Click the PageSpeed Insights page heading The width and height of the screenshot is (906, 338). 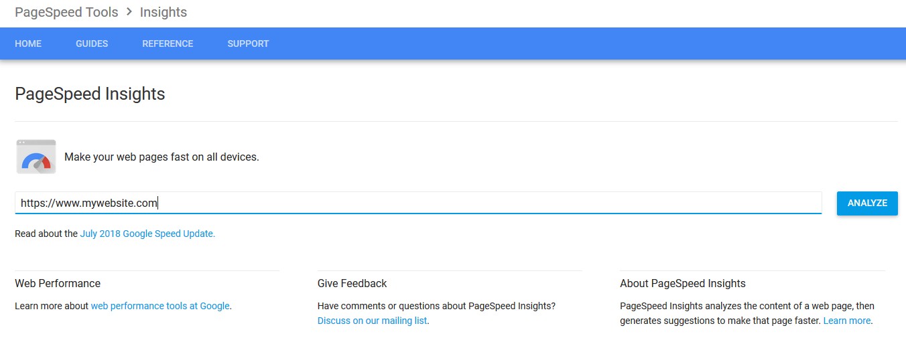(x=90, y=94)
